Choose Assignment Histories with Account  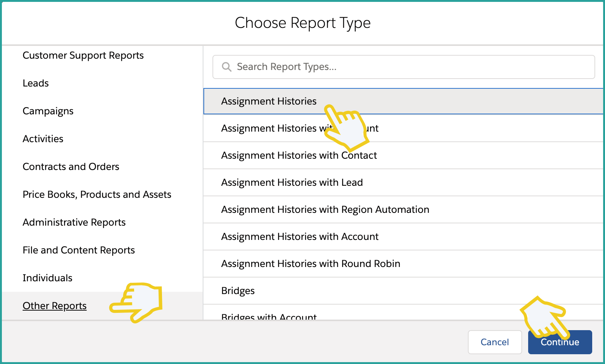coord(404,237)
